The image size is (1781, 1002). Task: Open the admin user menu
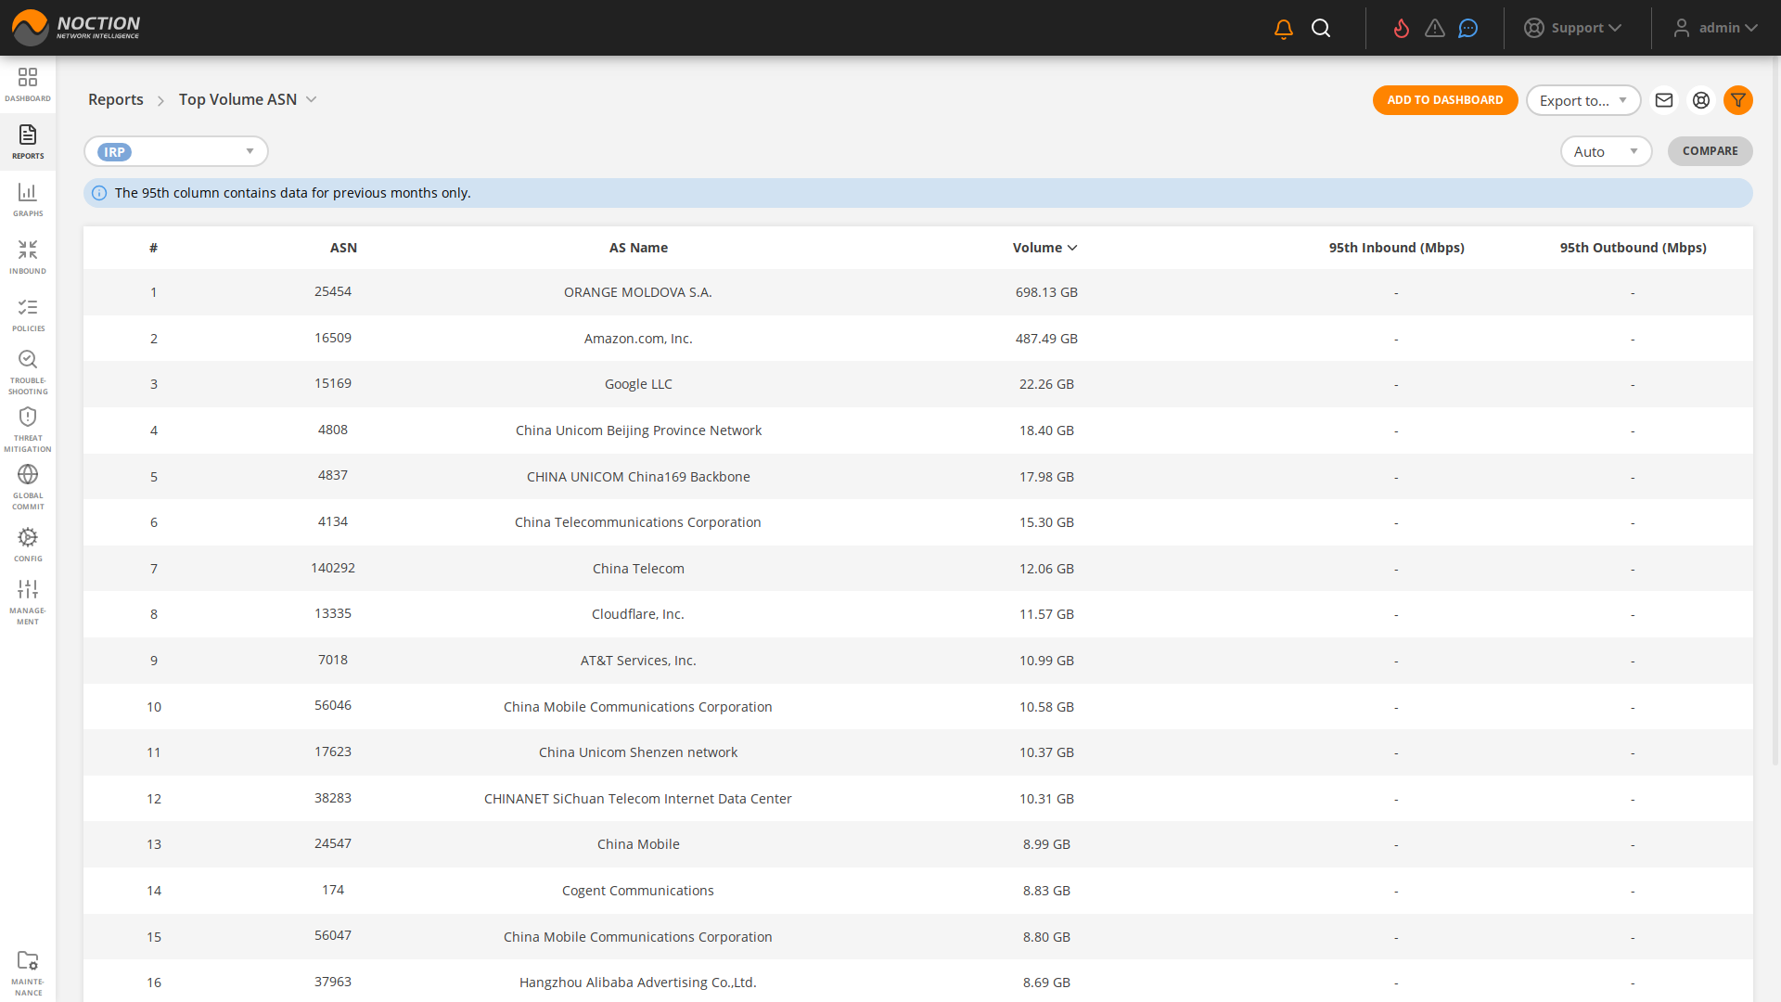click(x=1716, y=28)
